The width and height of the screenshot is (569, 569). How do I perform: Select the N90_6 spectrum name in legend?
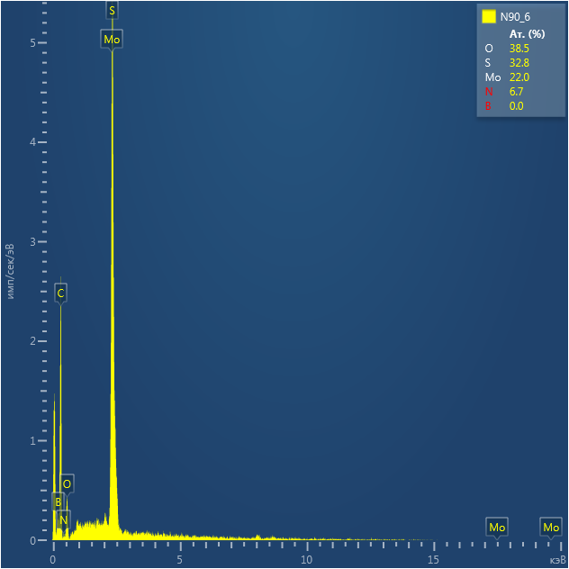pyautogui.click(x=515, y=16)
